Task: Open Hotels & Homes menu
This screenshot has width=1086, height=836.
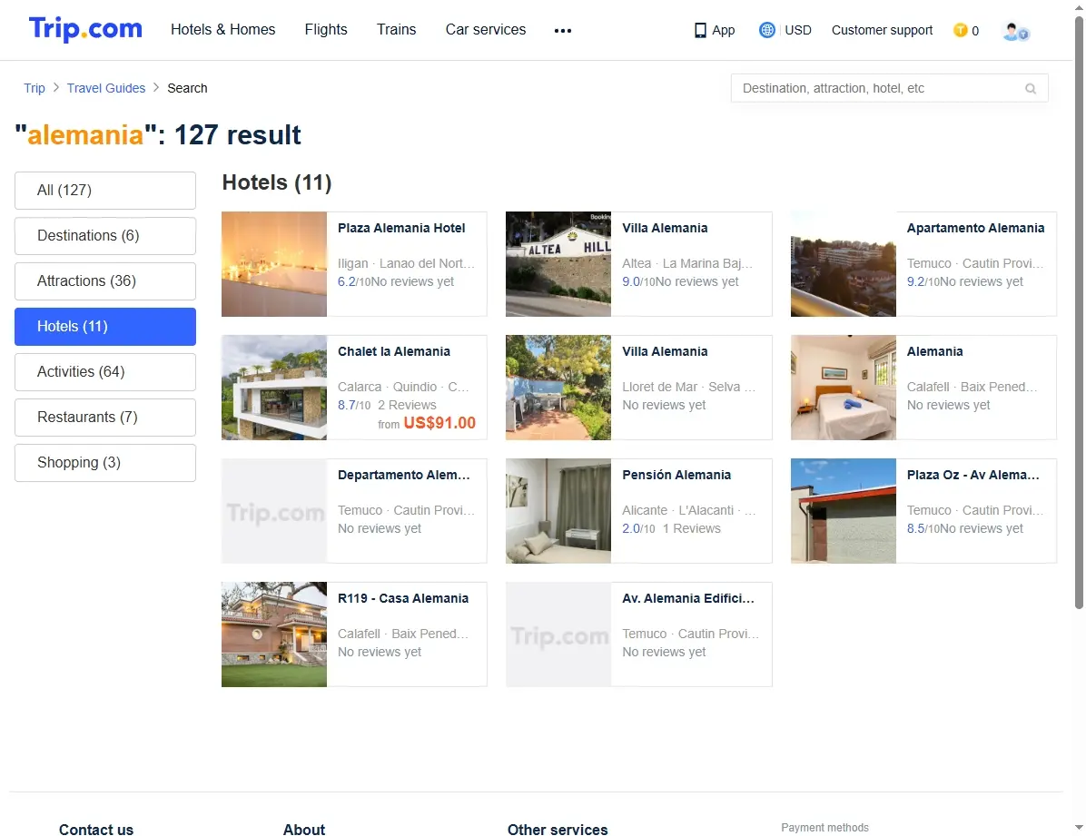Action: click(x=223, y=30)
